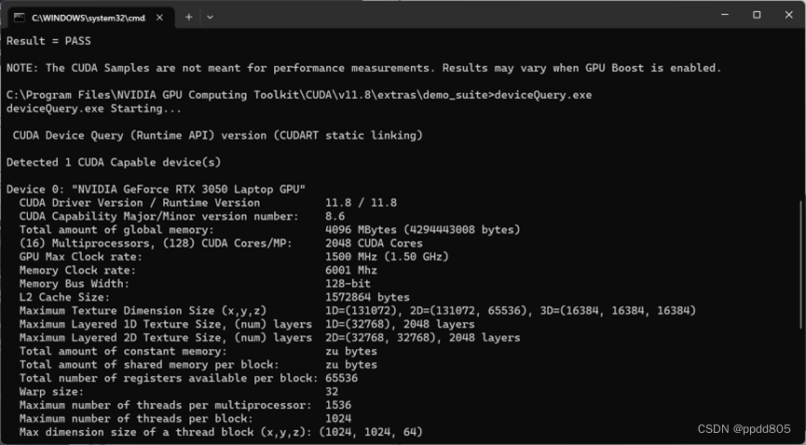Click the '2048 CUDA Cores' value
Image resolution: width=806 pixels, height=445 pixels.
click(x=374, y=243)
